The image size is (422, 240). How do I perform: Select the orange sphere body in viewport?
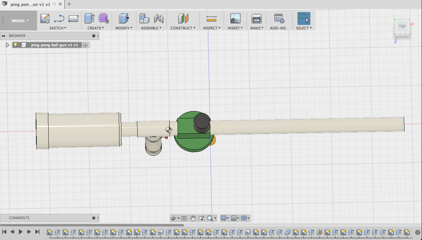(214, 140)
